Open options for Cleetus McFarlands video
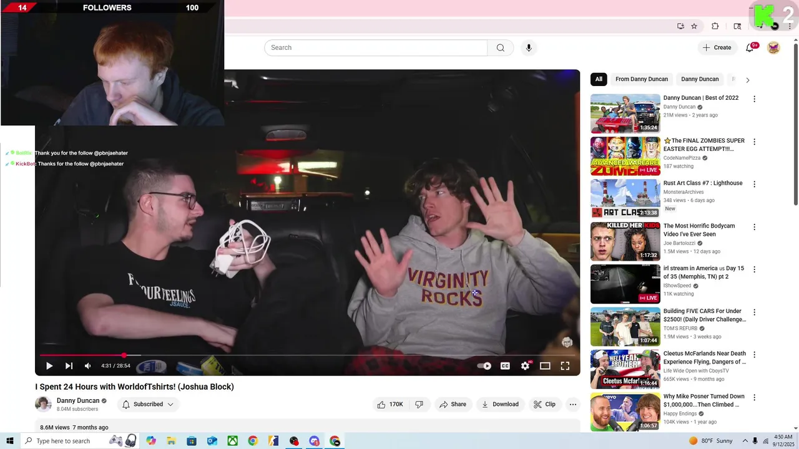The height and width of the screenshot is (449, 799). tap(754, 355)
